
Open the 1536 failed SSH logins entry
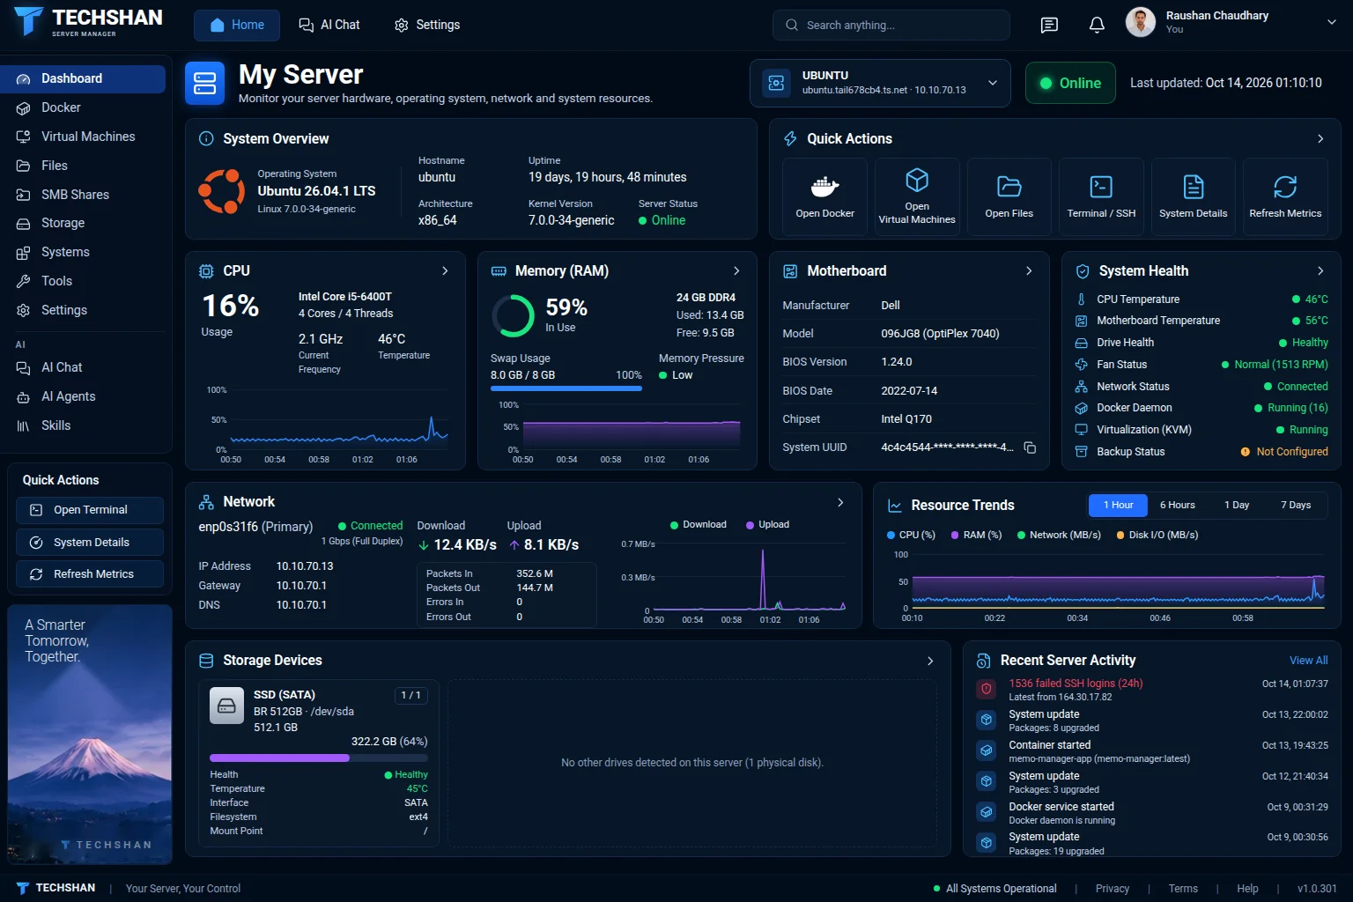click(1152, 690)
